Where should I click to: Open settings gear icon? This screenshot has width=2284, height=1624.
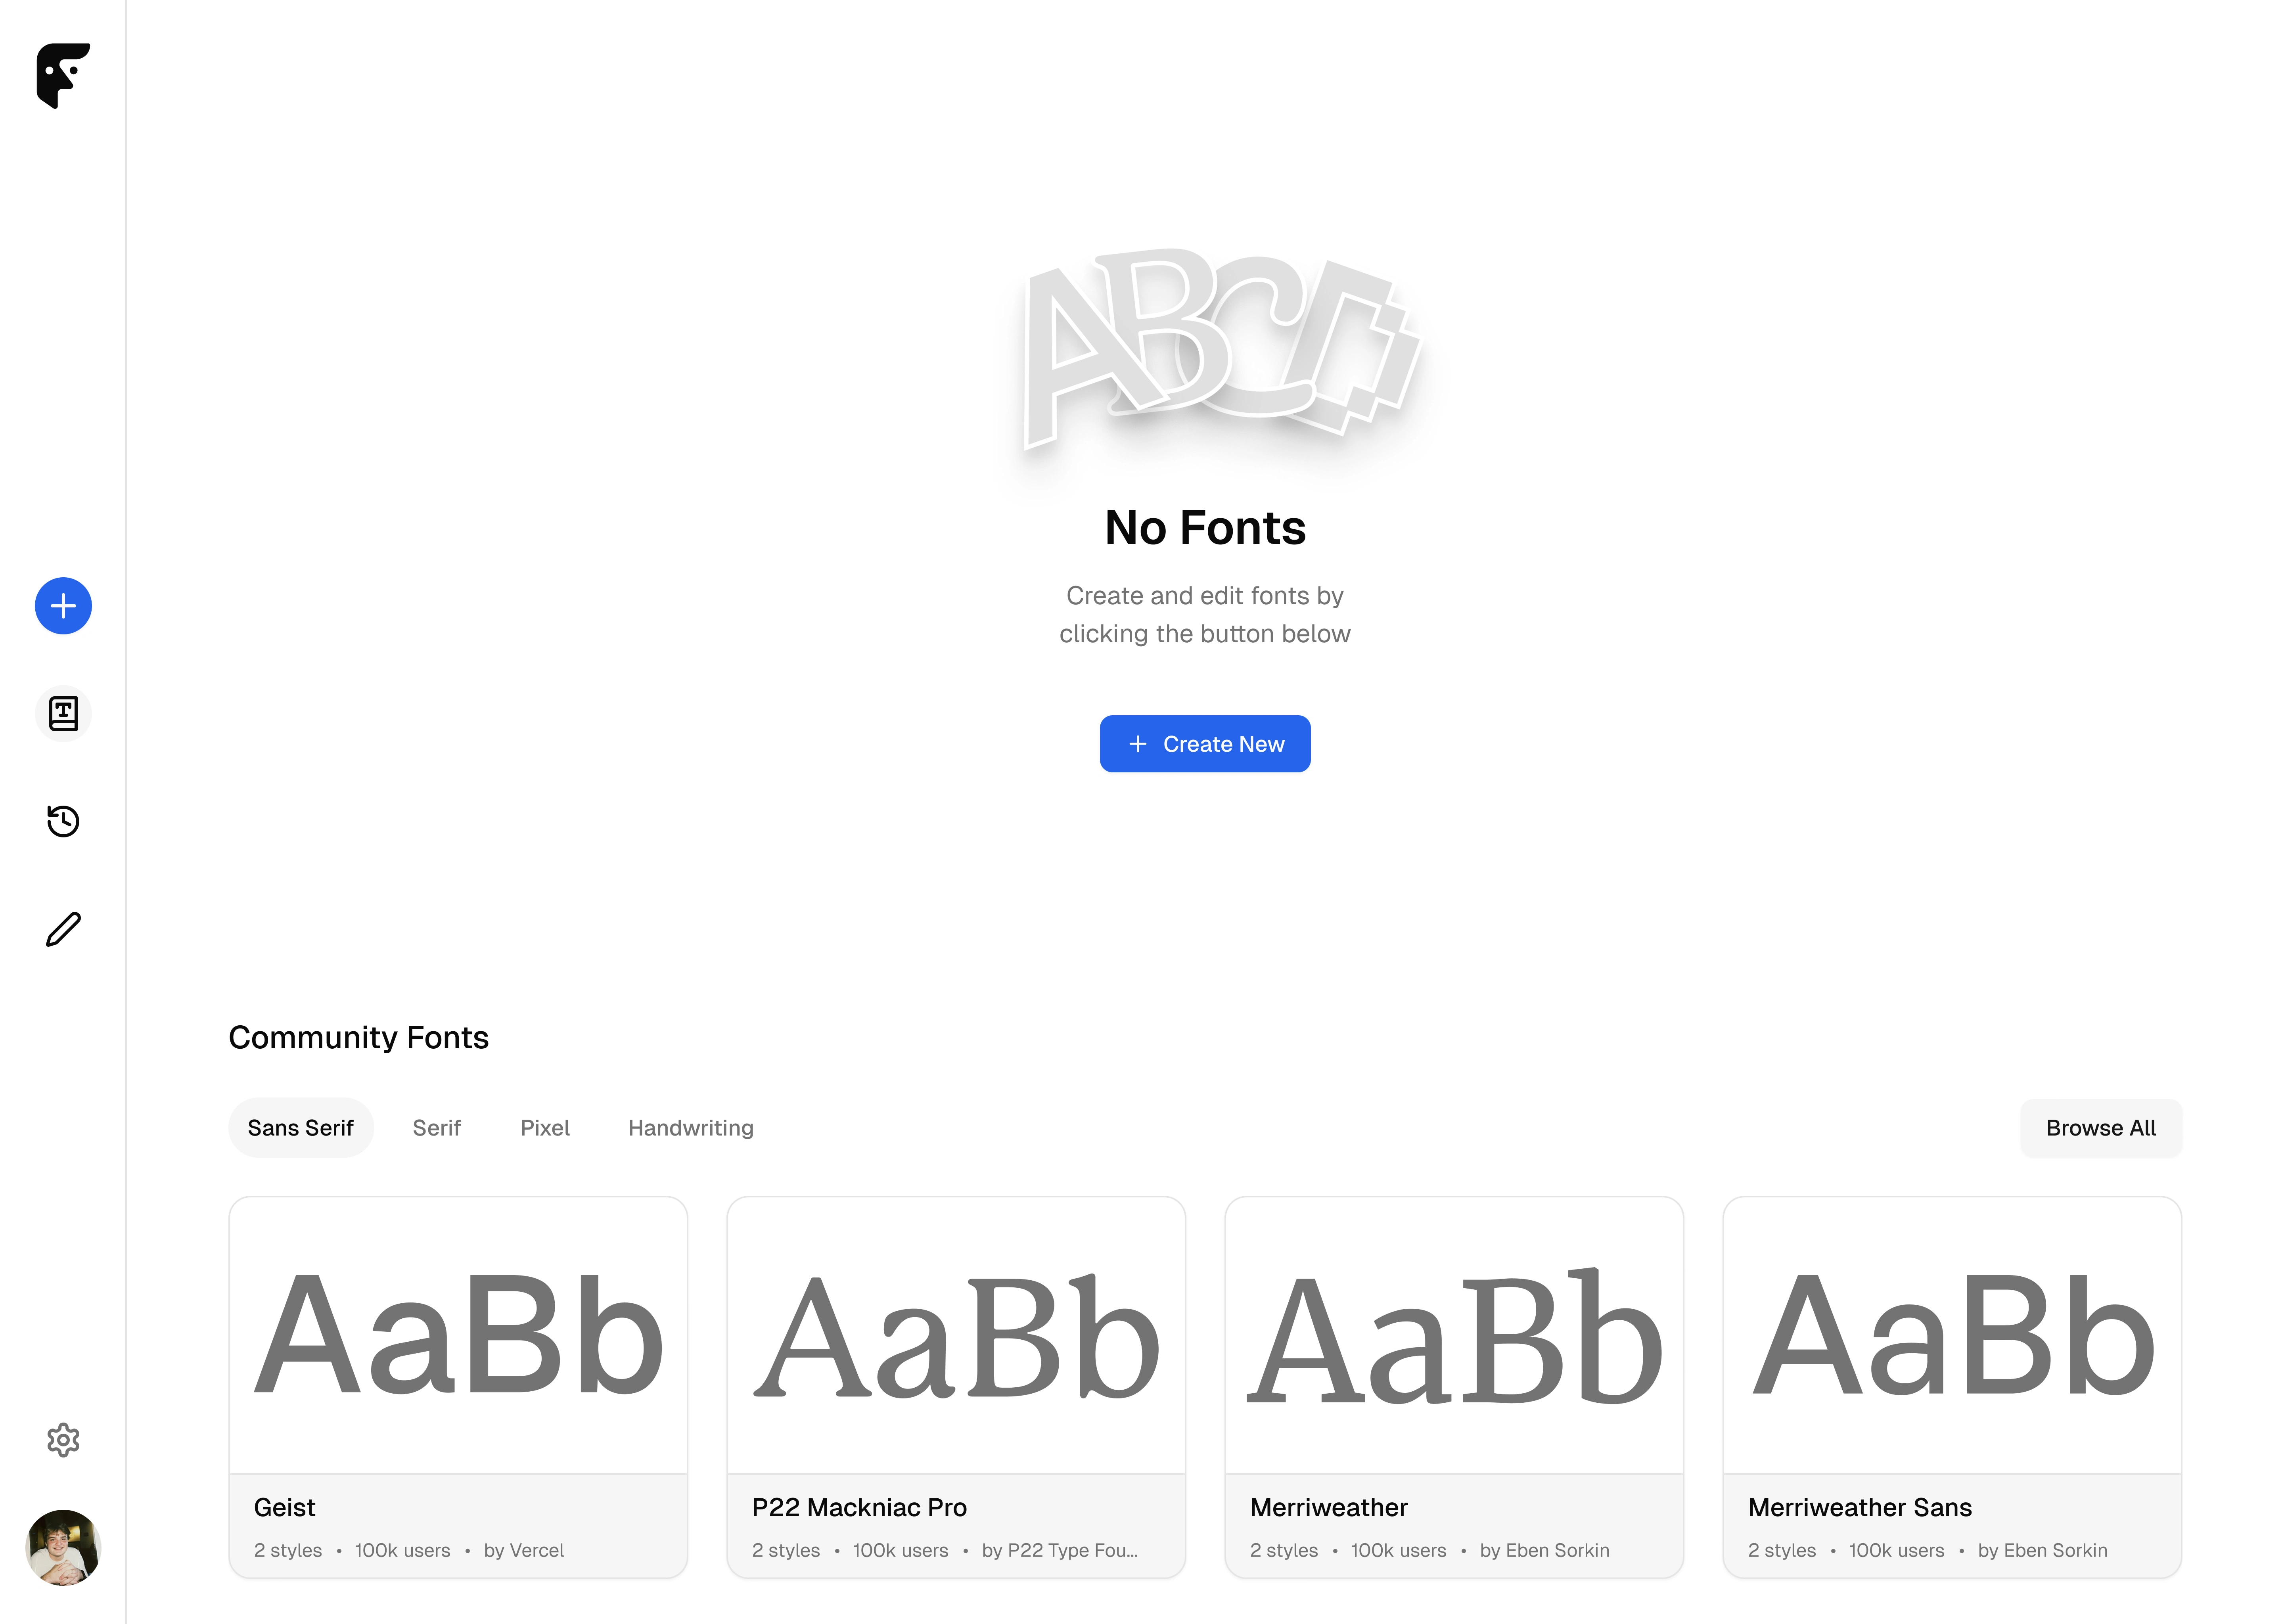(x=63, y=1440)
